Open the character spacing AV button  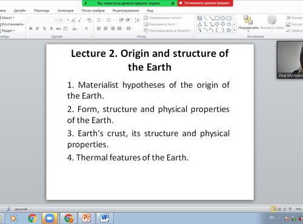click(x=65, y=28)
